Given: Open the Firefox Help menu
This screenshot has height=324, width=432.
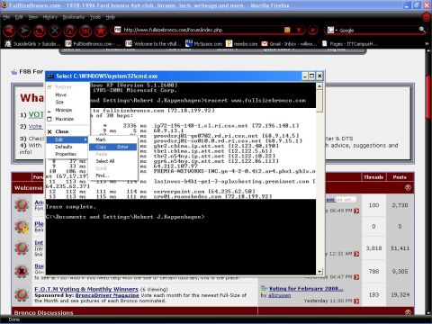Looking at the screenshot, I should tap(110, 17).
